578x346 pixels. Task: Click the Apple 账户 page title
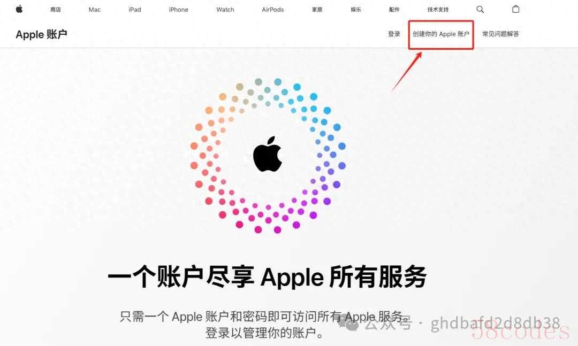click(x=41, y=34)
